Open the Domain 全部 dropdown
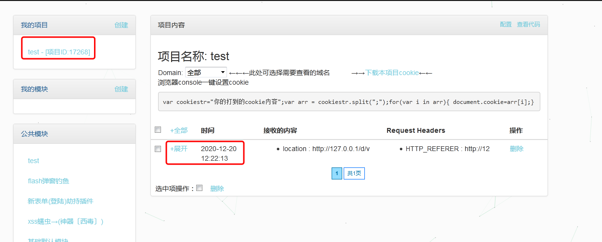602x242 pixels. (206, 73)
